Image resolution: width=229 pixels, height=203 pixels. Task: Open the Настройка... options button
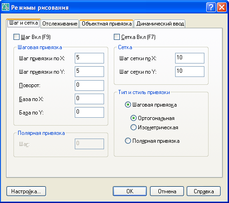pyautogui.click(x=26, y=191)
